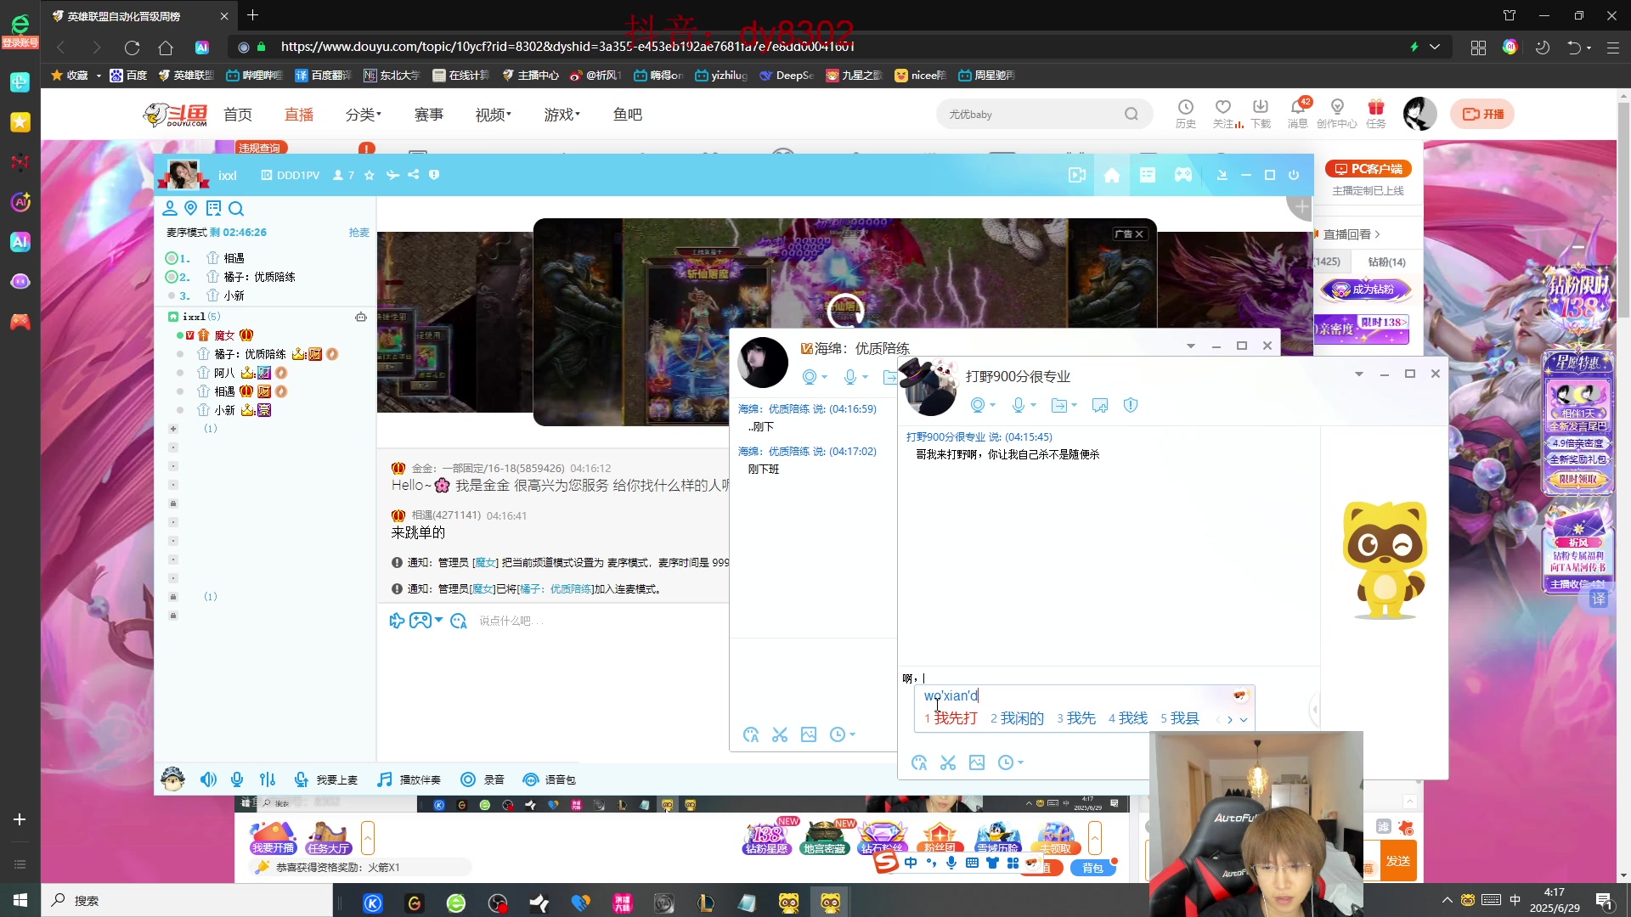1631x917 pixels.
Task: Click the emoji font icon in channel chat input bar
Action: click(459, 621)
